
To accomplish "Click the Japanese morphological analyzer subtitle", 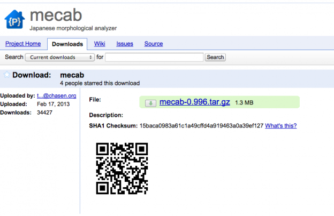I will 73,27.
